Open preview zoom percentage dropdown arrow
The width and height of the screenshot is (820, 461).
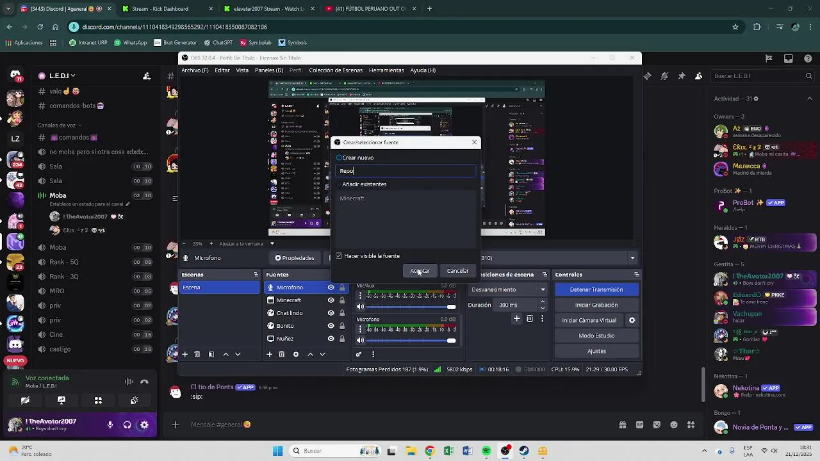[272, 243]
